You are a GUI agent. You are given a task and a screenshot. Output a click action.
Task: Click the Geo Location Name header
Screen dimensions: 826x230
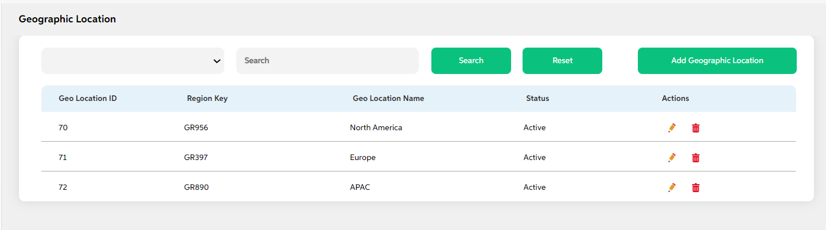(388, 99)
